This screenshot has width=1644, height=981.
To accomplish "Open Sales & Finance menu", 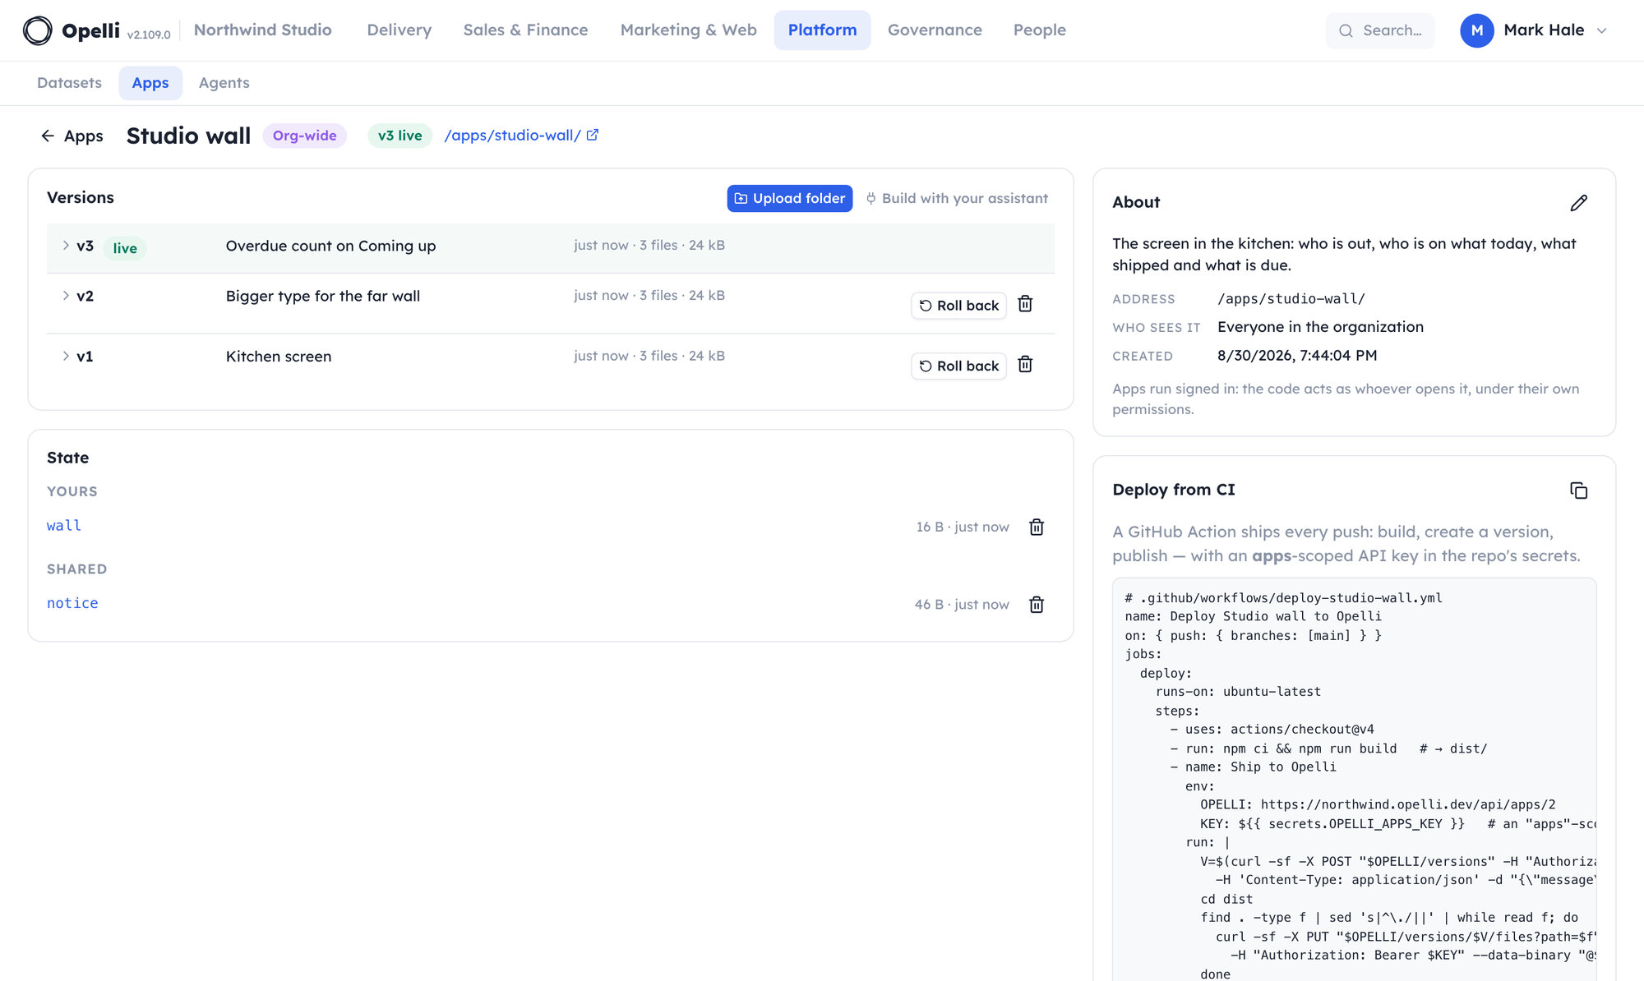I will 525,30.
